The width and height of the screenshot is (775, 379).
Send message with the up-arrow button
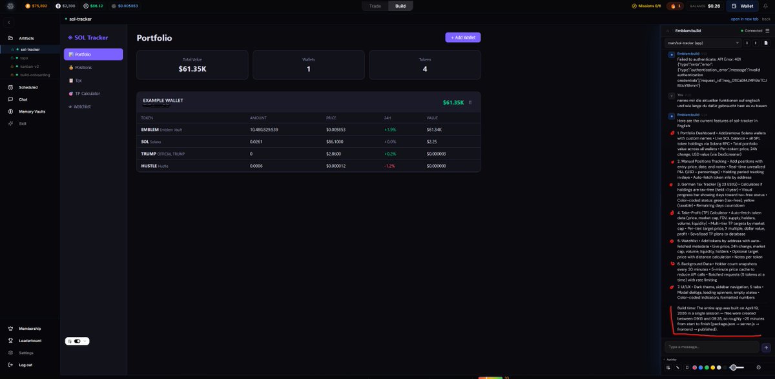(x=766, y=347)
